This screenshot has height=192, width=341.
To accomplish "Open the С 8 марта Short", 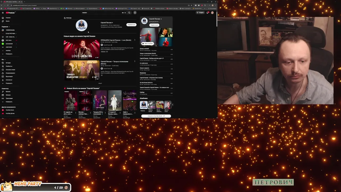I will 115,101.
